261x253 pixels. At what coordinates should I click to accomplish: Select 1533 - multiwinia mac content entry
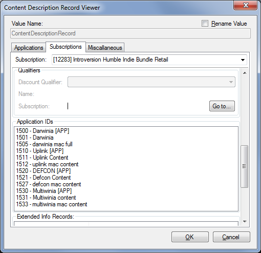click(52, 204)
